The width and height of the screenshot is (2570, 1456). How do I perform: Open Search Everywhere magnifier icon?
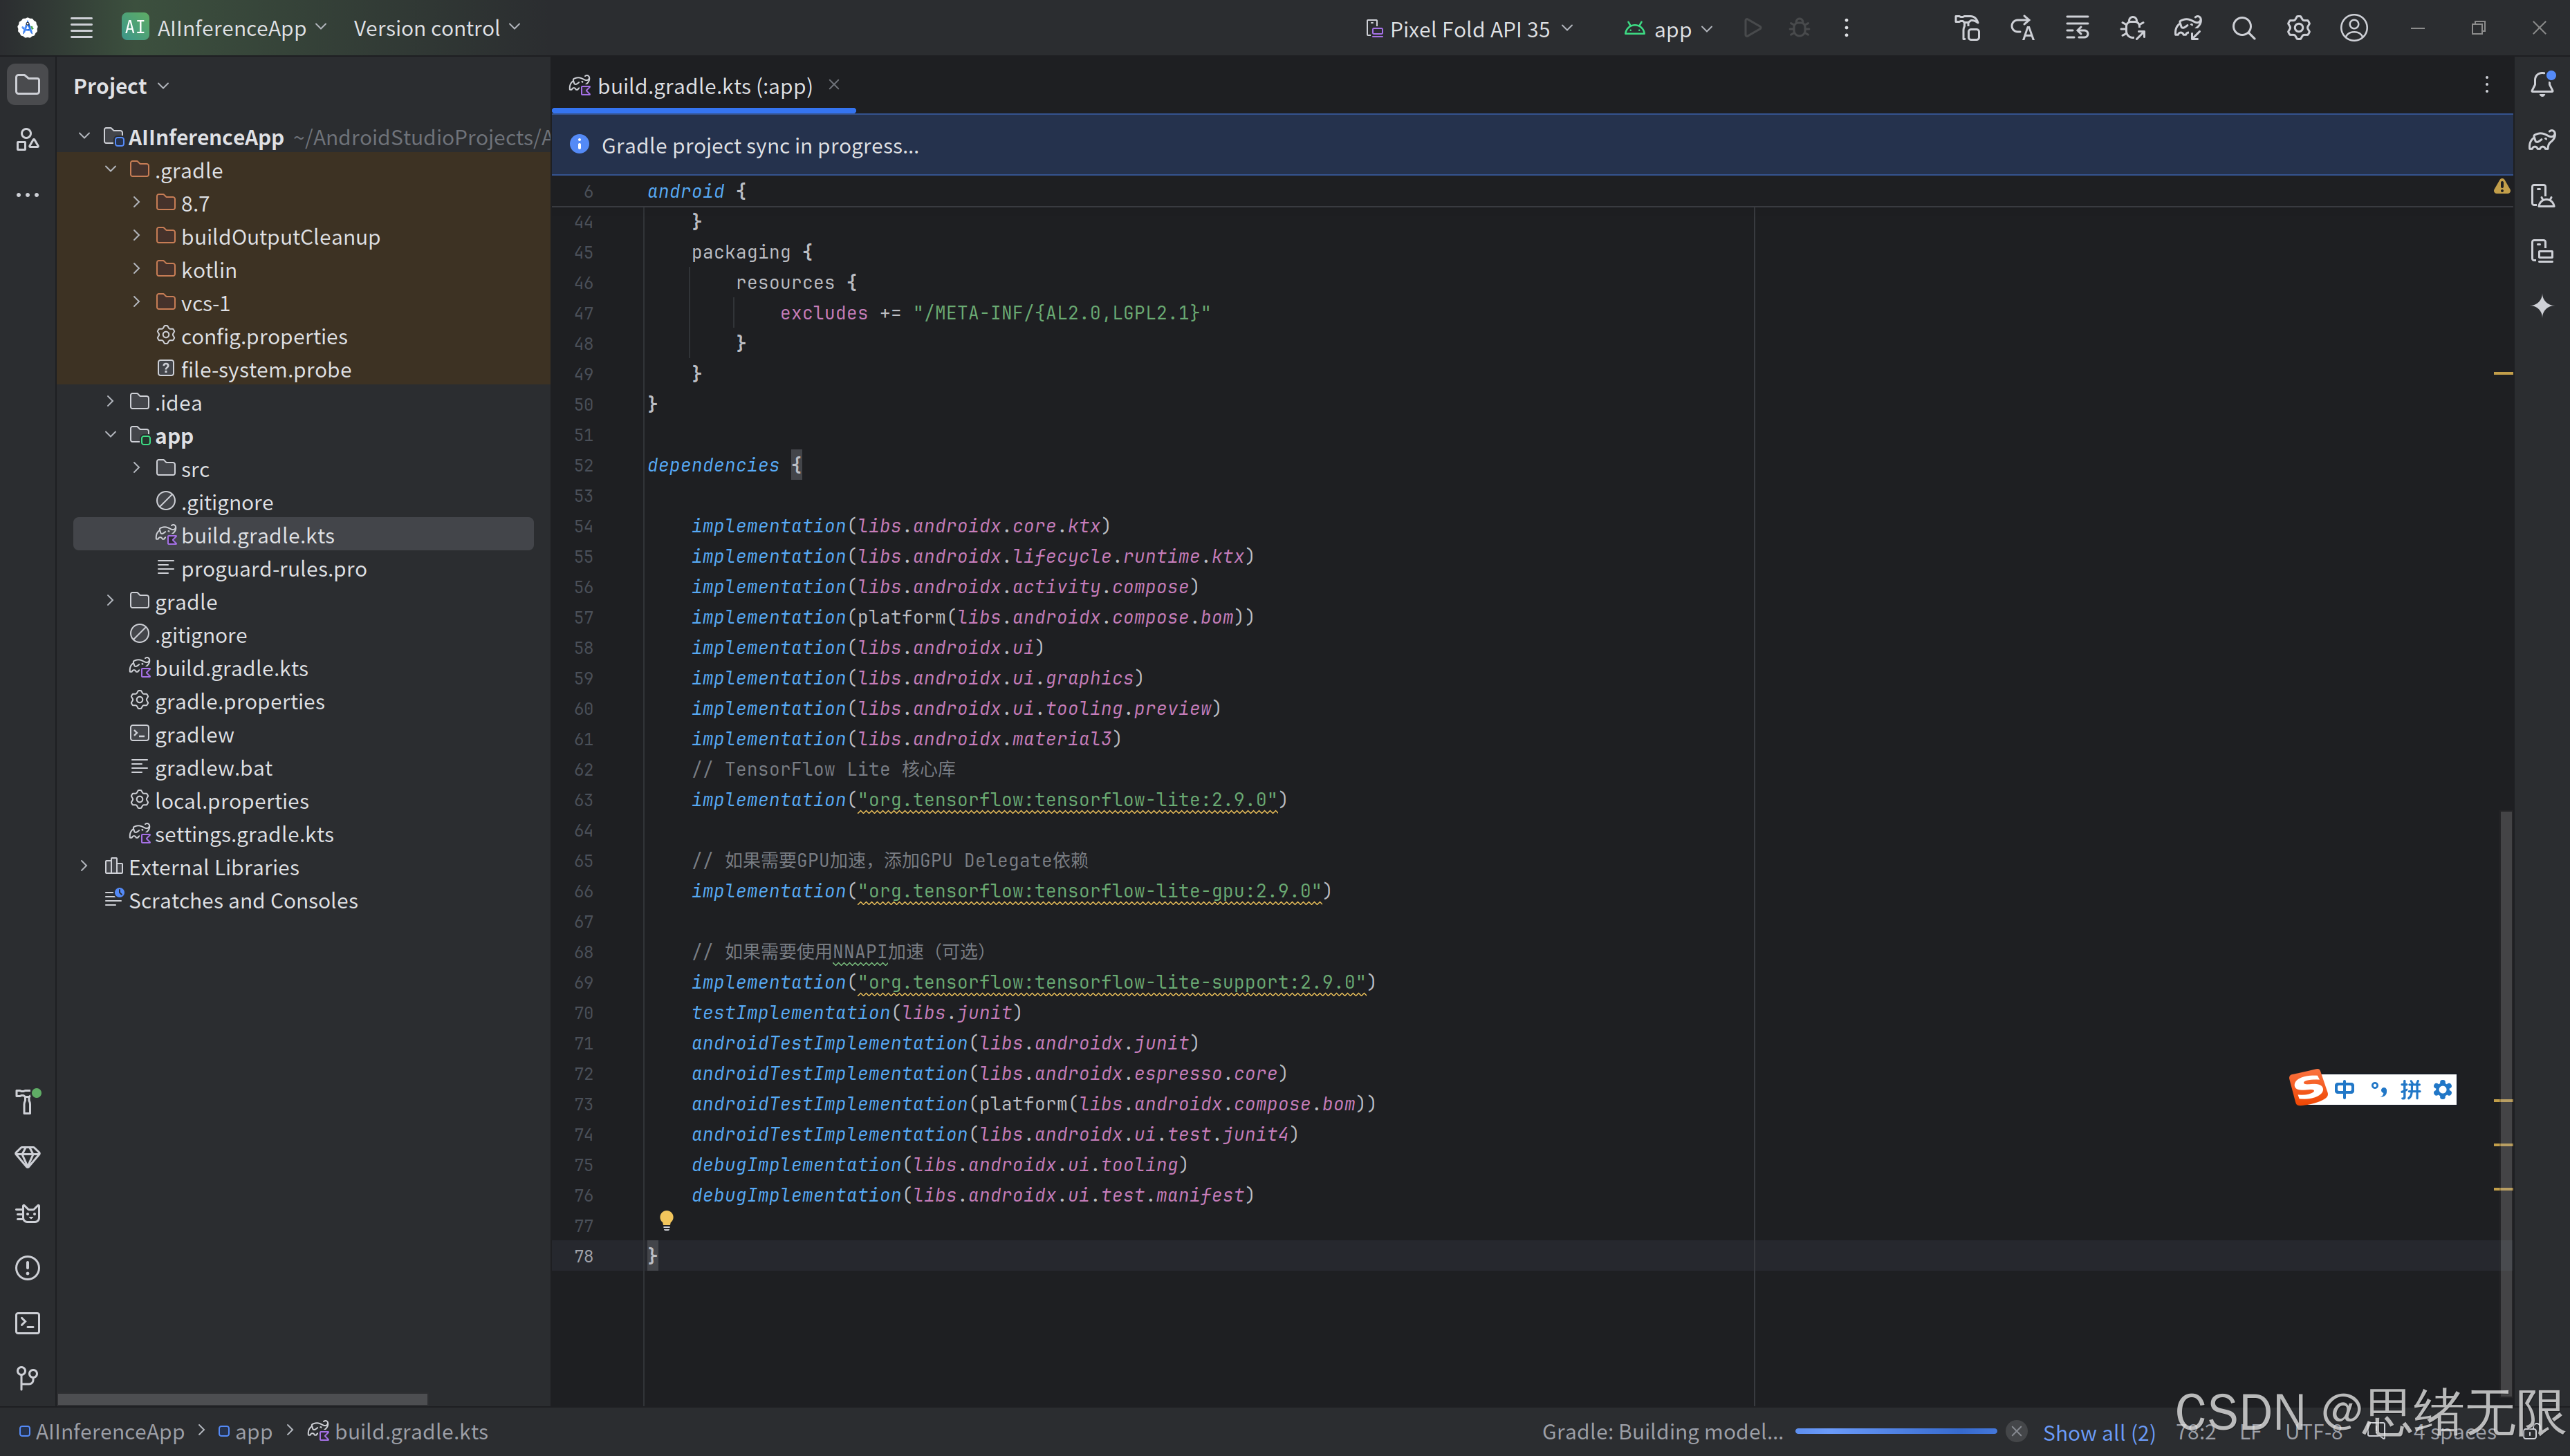click(x=2244, y=28)
